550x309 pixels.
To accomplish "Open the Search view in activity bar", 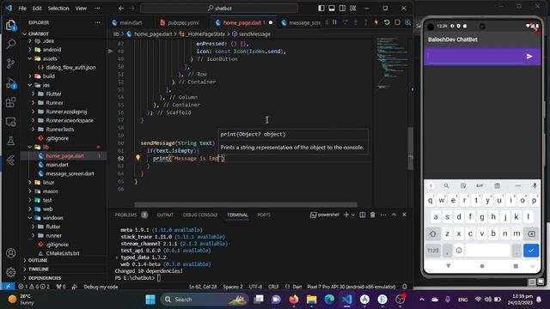I will (11, 44).
